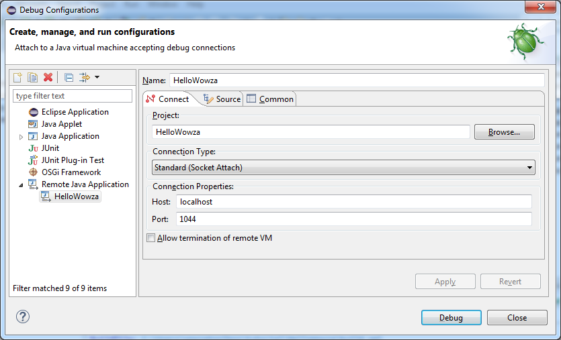Select OSGi Framework in the tree

tap(71, 172)
